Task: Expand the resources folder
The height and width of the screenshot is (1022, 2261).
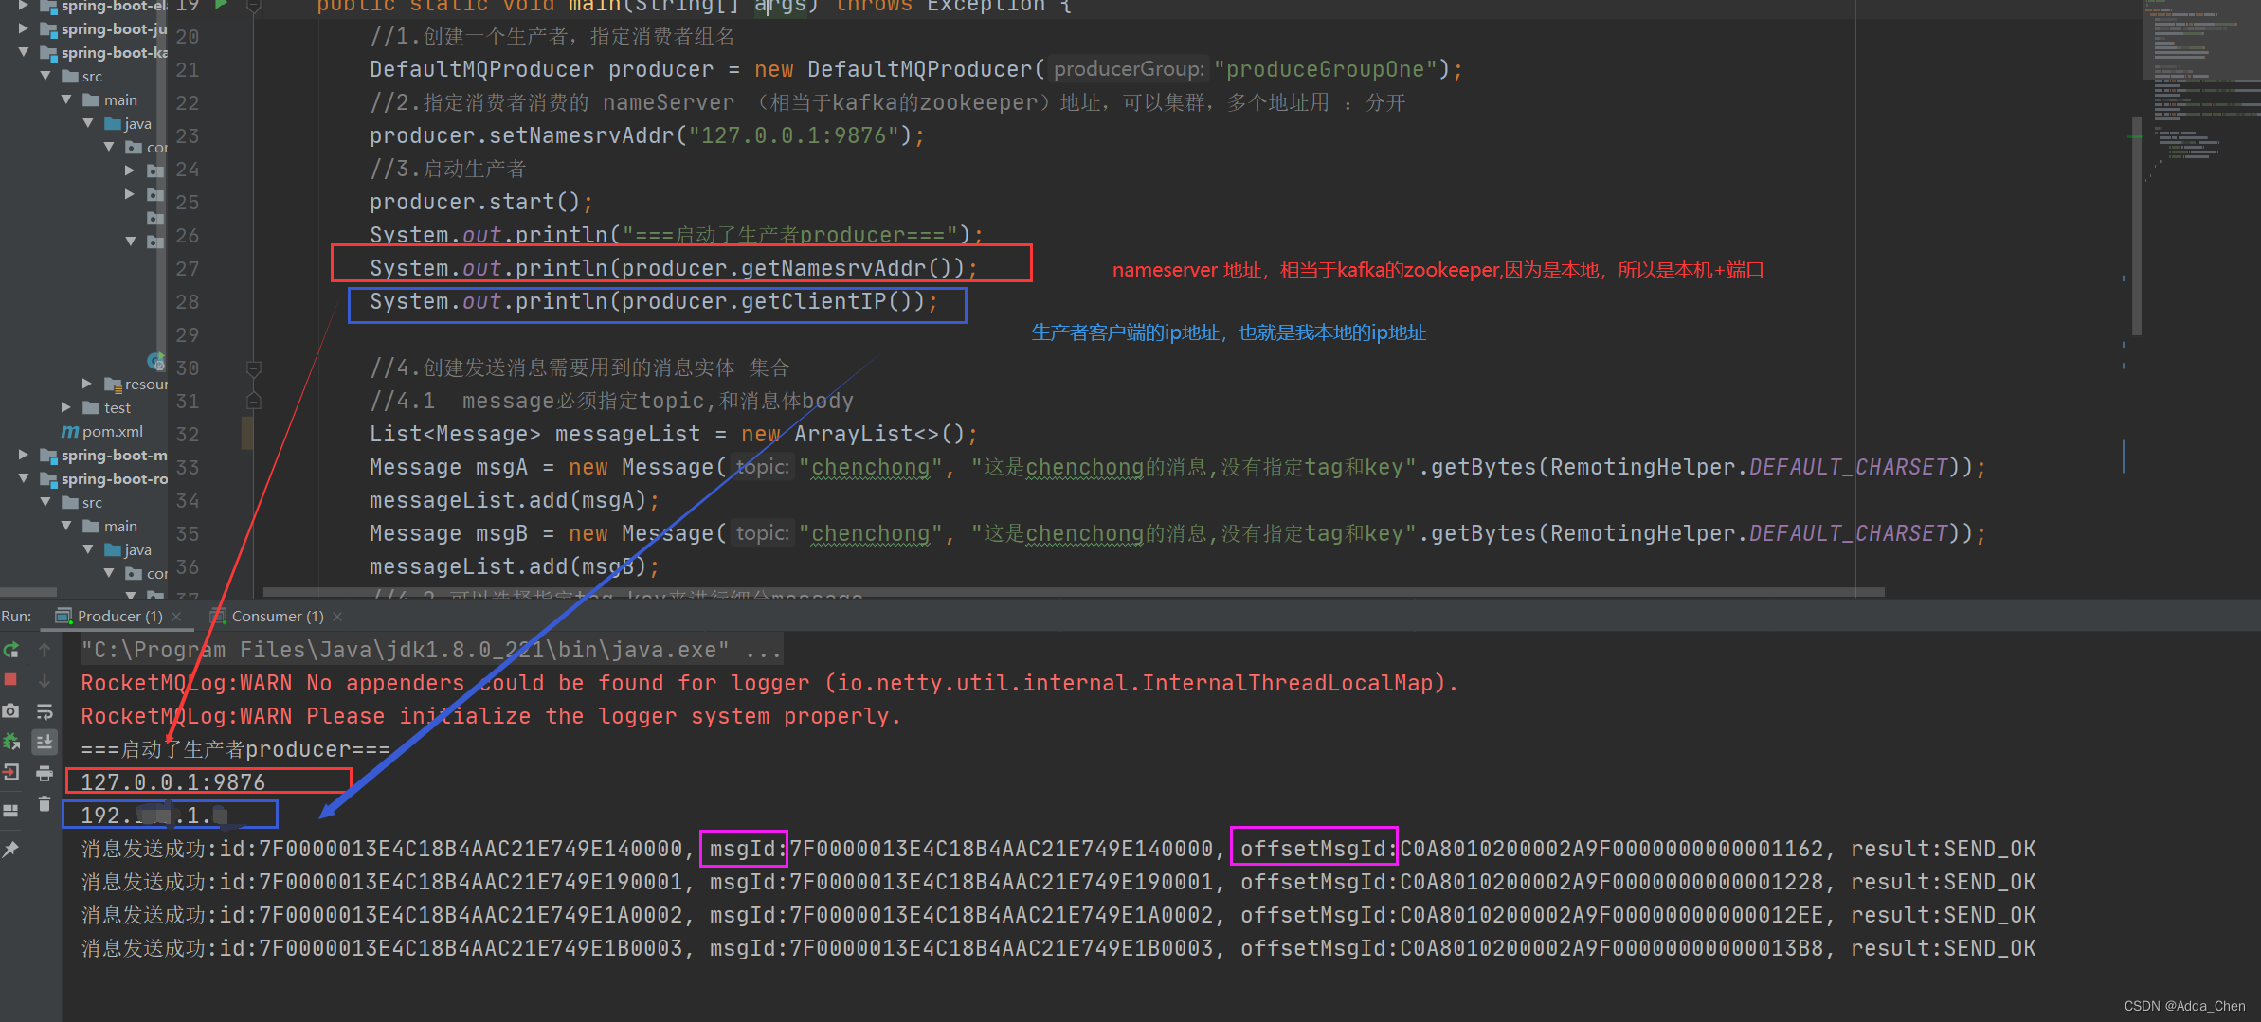Action: 87,384
